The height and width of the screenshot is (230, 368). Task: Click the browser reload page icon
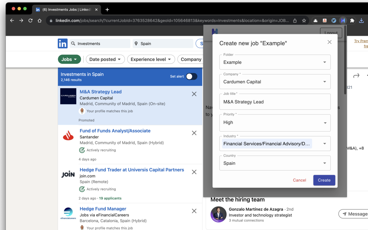click(x=30, y=21)
